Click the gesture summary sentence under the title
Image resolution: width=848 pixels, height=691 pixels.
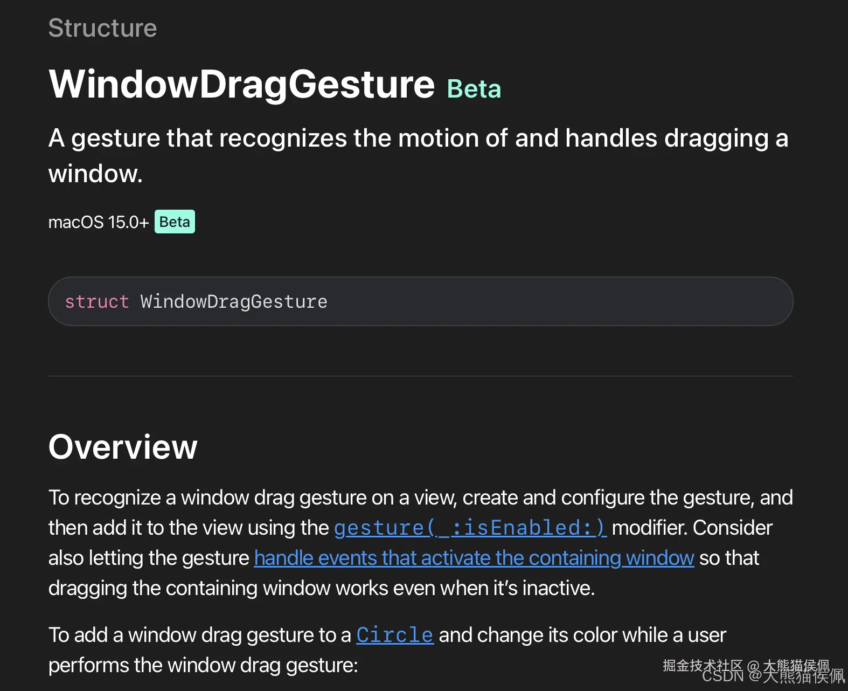(x=418, y=155)
